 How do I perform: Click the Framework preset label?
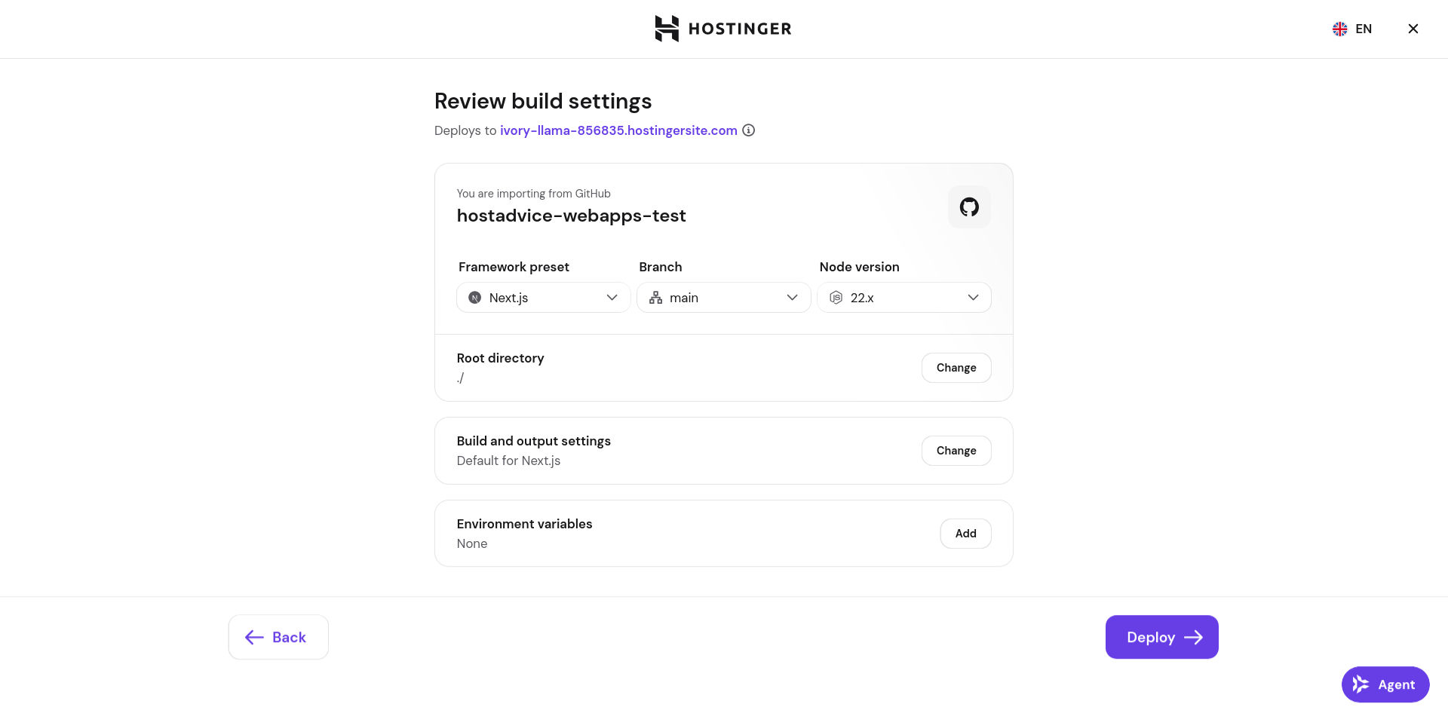tap(514, 267)
